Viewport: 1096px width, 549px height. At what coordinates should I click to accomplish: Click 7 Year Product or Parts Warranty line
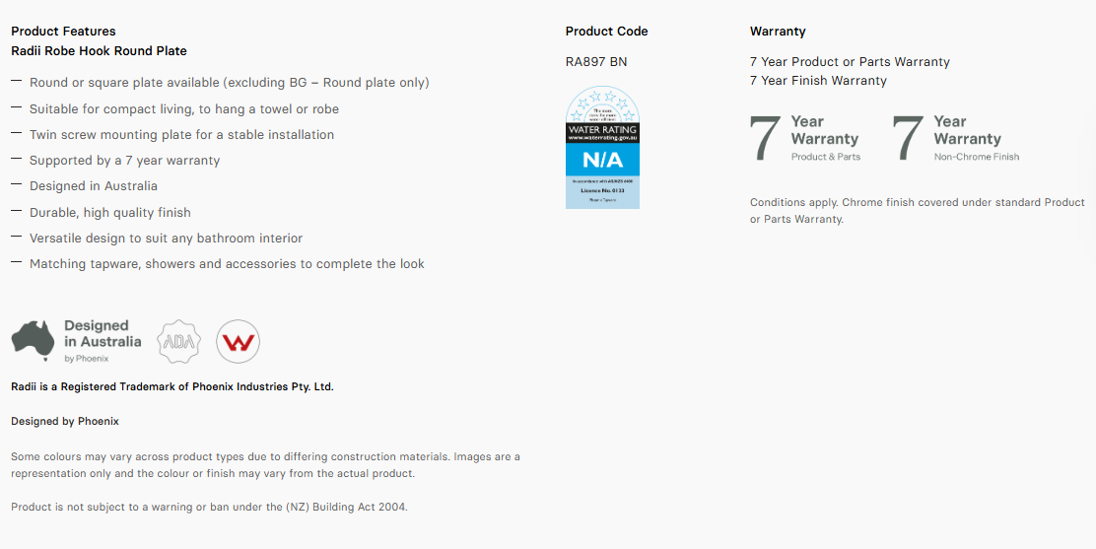click(850, 61)
